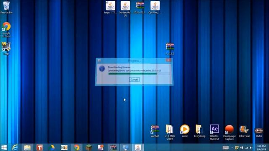
Task: Open the Recycle Bin desktop icon
Action: (x=6, y=8)
